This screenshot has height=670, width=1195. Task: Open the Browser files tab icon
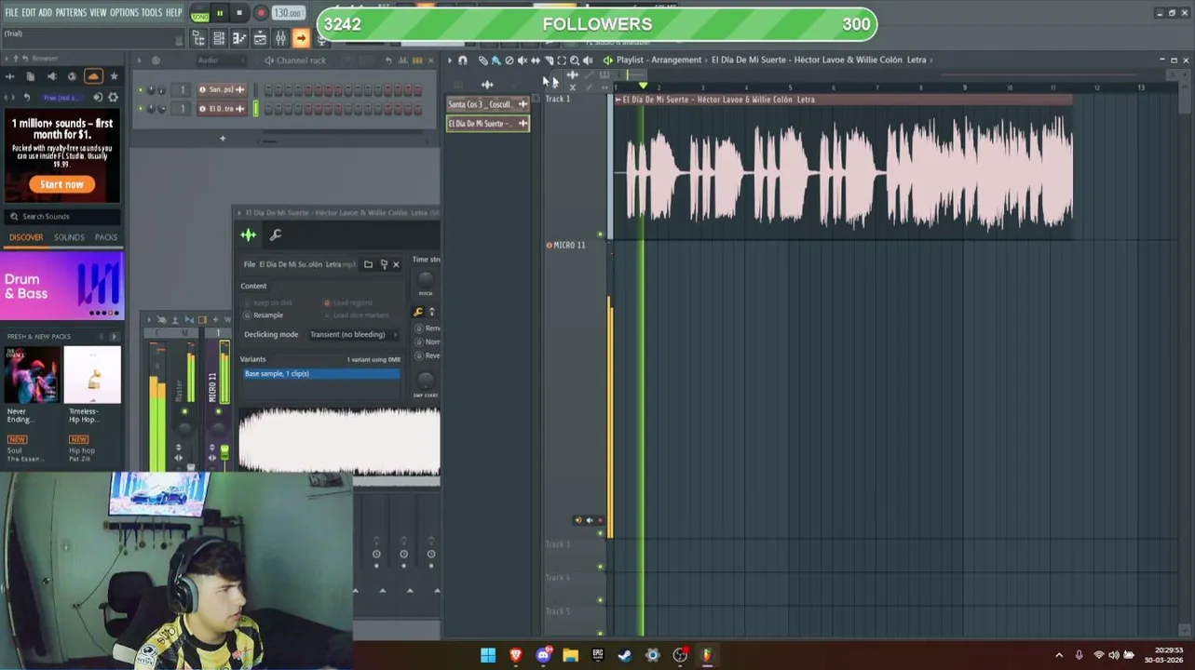pyautogui.click(x=31, y=76)
